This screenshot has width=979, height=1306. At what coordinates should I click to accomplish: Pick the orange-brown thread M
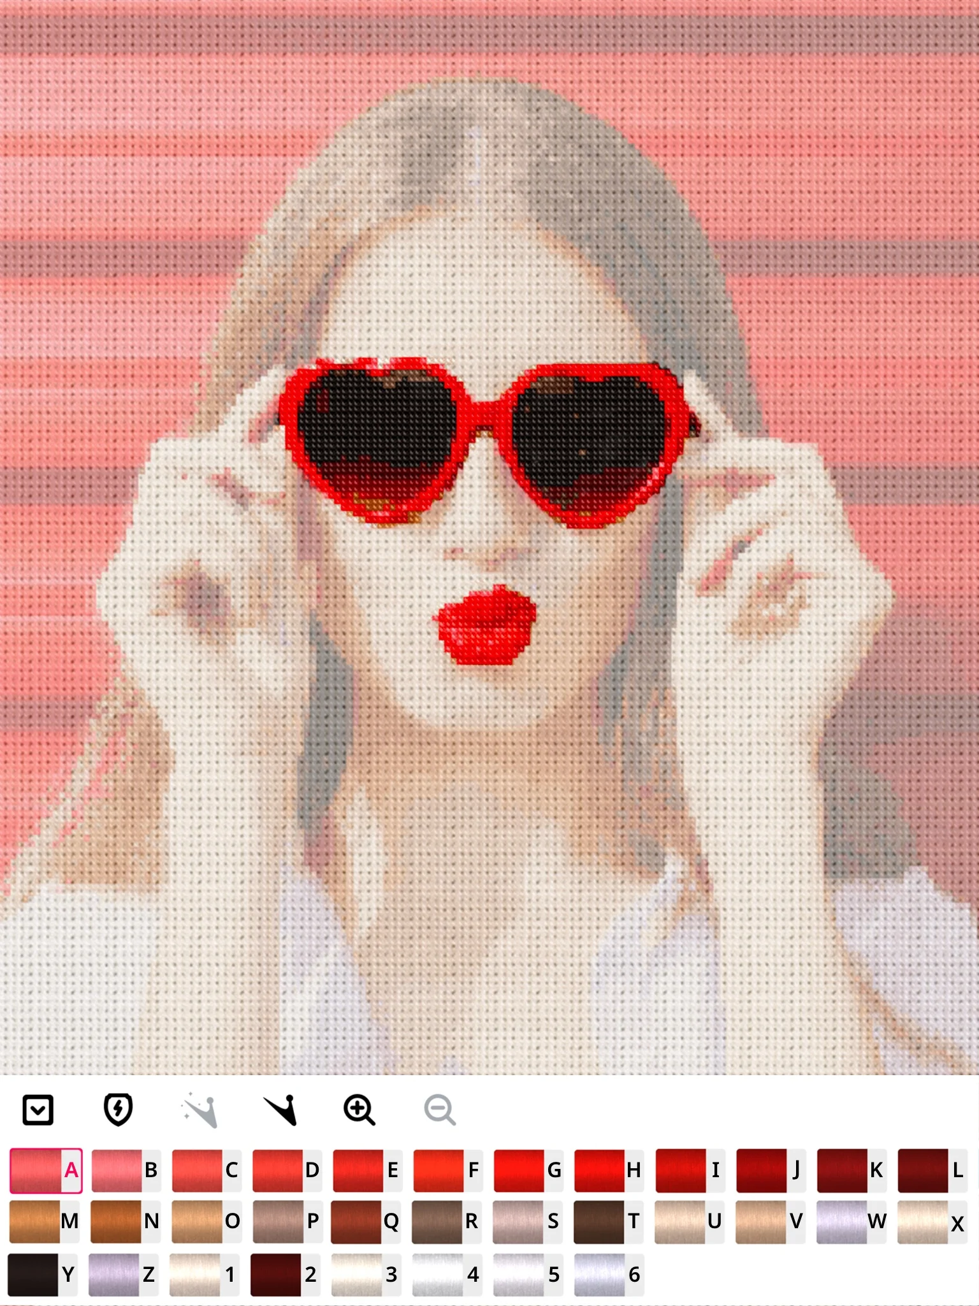pos(45,1221)
